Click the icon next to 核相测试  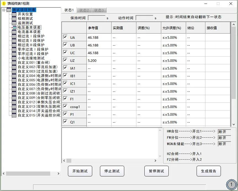tap(14, 19)
